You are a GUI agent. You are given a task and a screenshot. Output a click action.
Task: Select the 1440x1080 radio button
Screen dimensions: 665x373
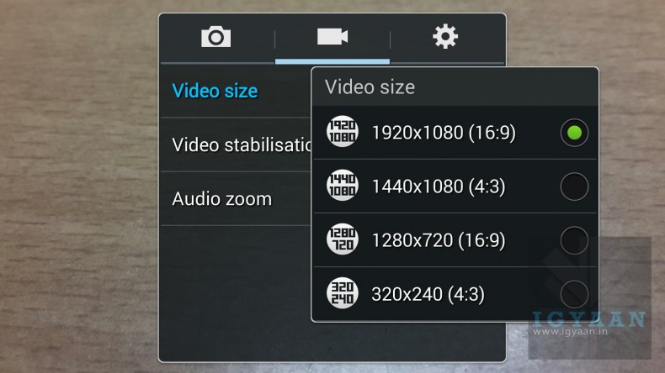tap(574, 186)
